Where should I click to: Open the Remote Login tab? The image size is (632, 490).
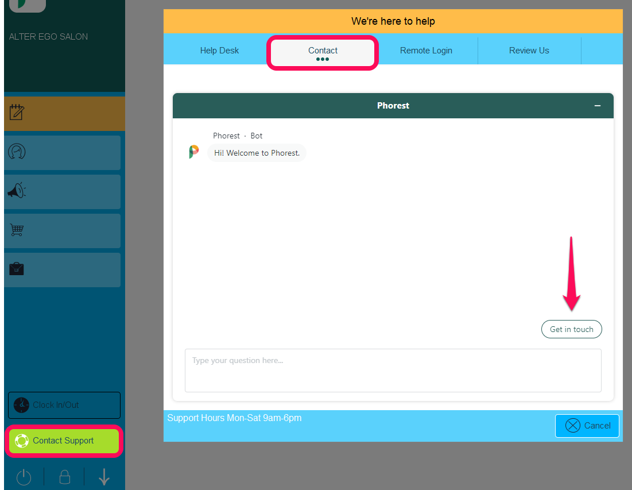coord(426,51)
